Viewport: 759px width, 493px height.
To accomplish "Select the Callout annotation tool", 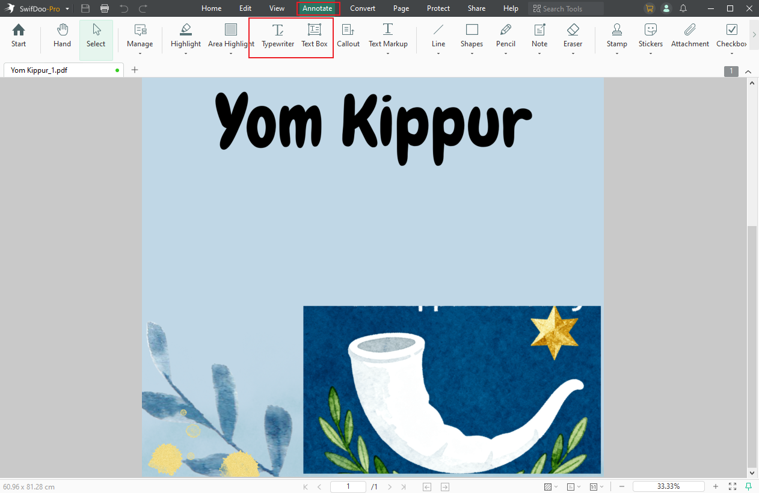I will [x=348, y=37].
